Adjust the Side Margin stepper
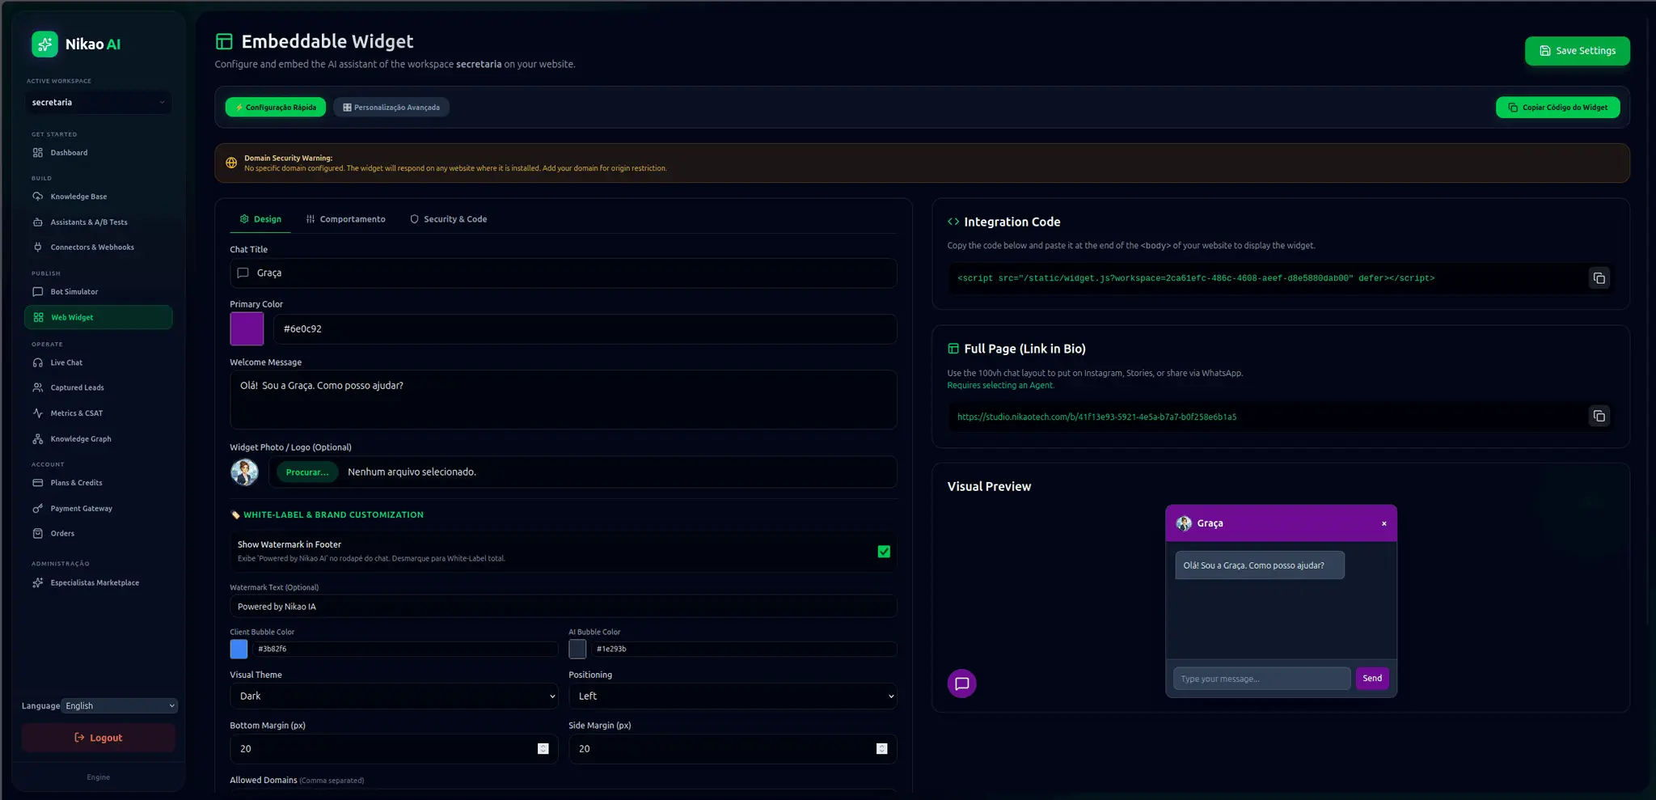 click(x=882, y=749)
